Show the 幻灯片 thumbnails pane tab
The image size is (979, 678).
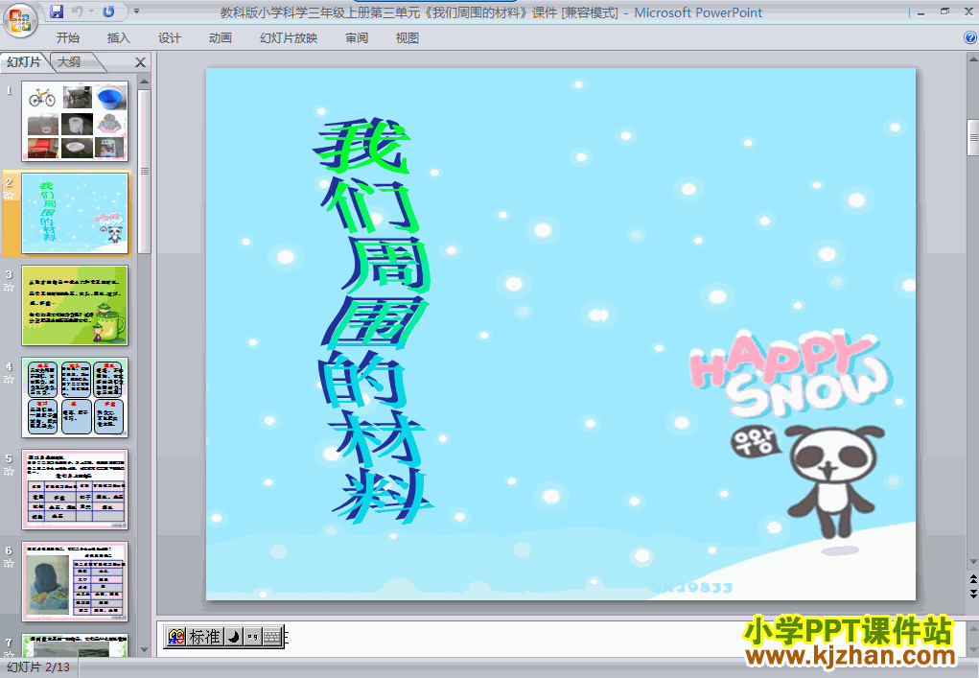(24, 61)
